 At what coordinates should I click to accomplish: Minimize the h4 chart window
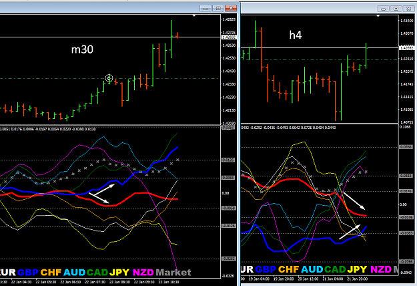383,9
